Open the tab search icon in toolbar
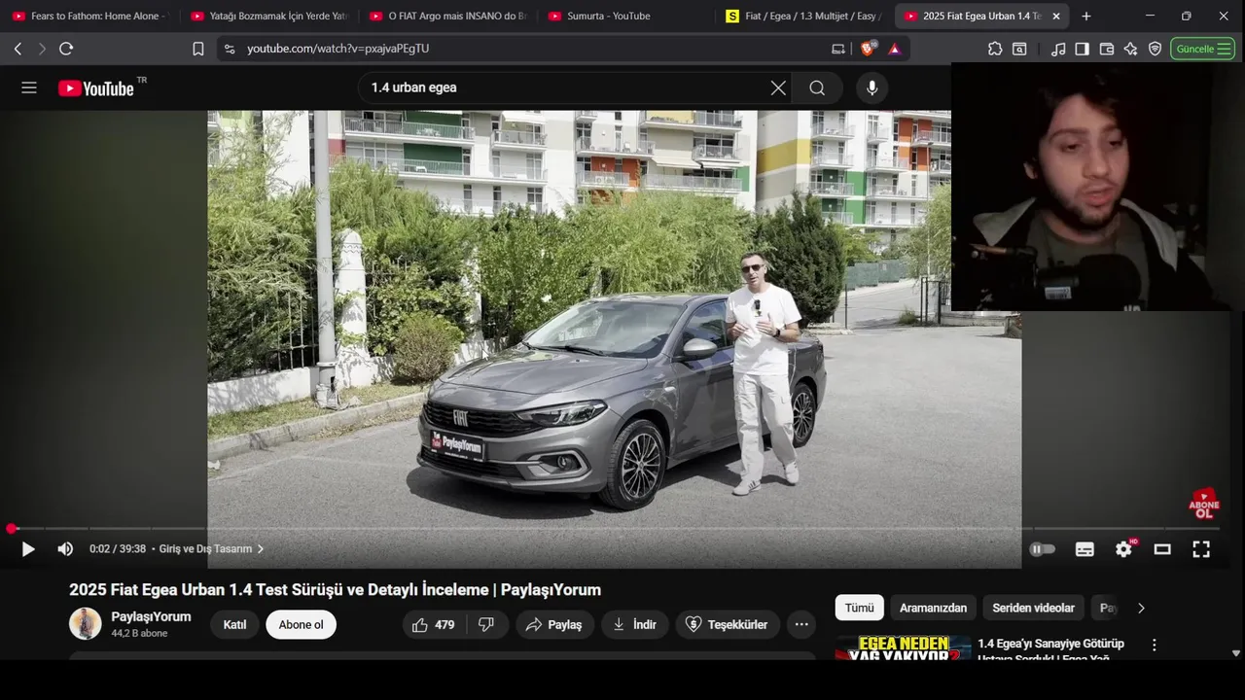The image size is (1245, 700). pyautogui.click(x=1019, y=49)
